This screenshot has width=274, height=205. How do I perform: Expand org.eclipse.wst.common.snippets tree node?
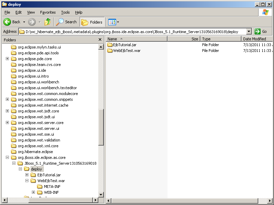pos(7,99)
